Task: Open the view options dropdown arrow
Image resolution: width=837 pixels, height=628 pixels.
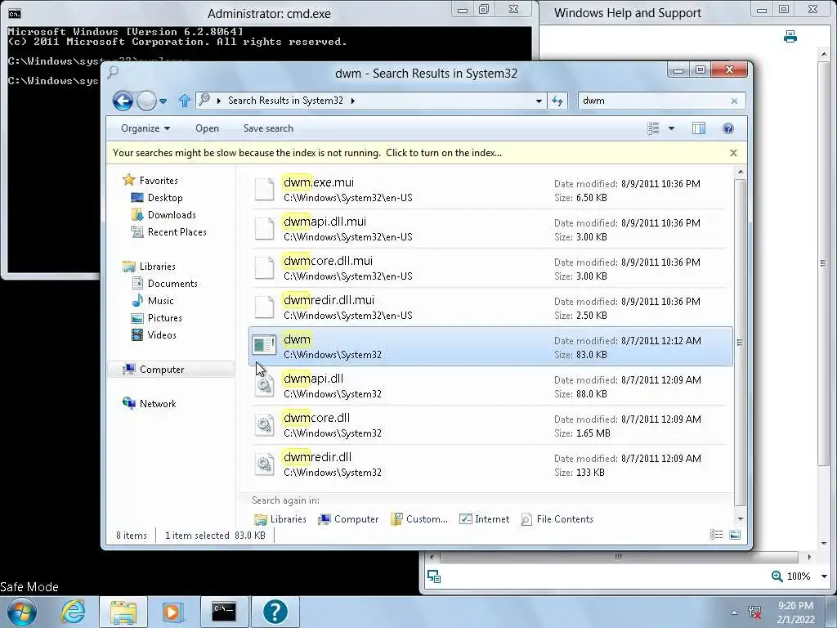Action: coord(672,128)
